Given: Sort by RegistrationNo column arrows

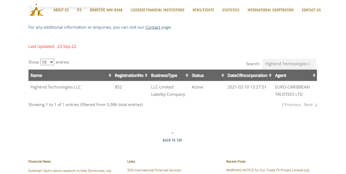Looking at the screenshot, I should click(x=146, y=75).
